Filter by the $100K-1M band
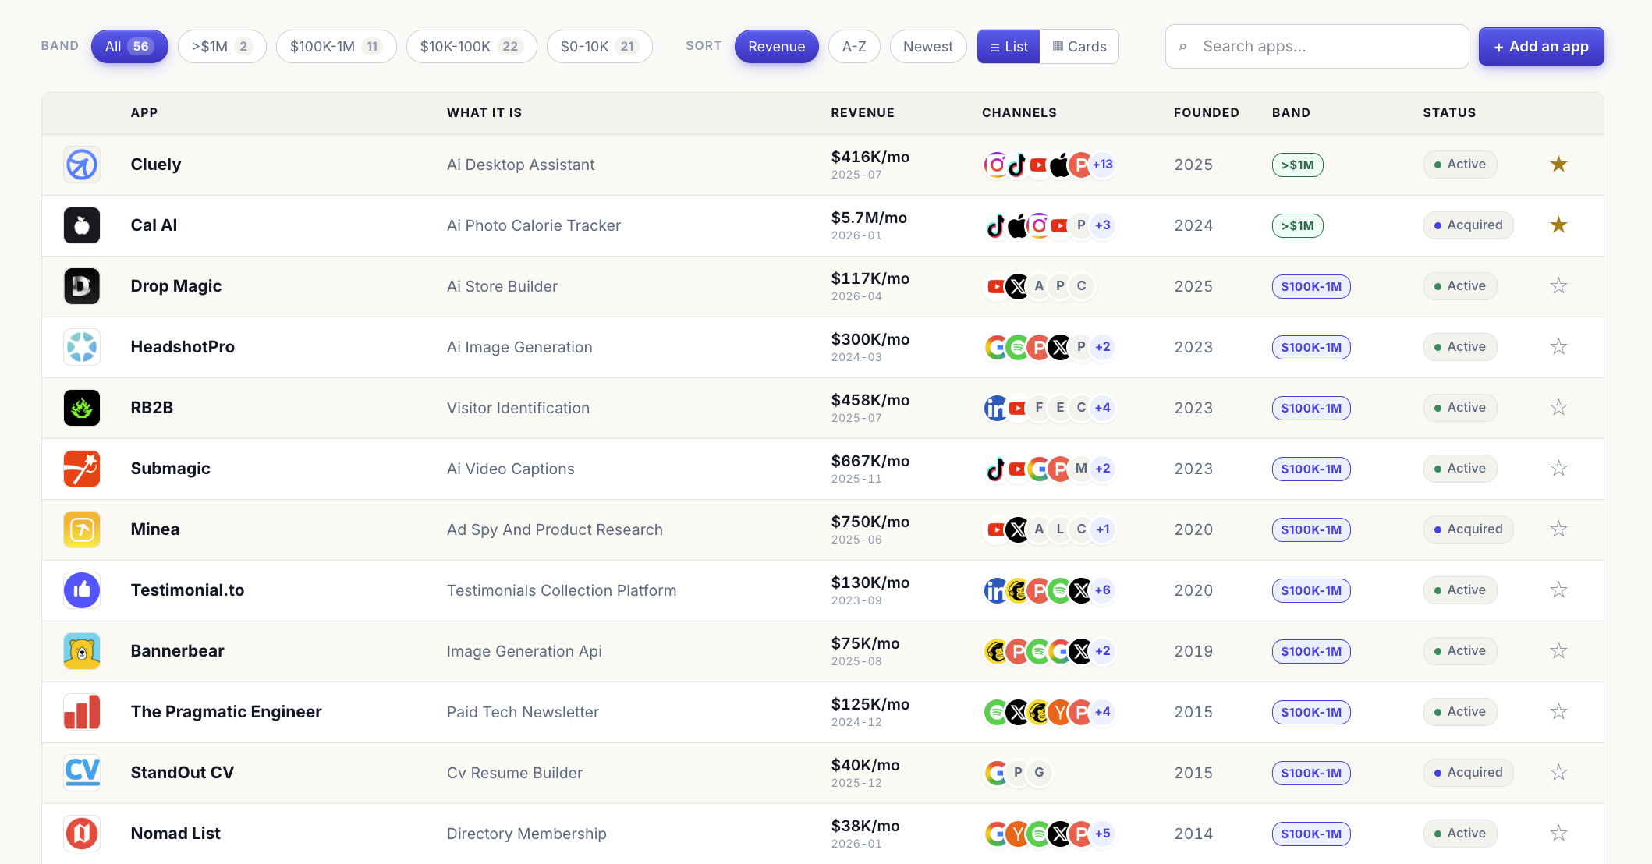Image resolution: width=1652 pixels, height=864 pixels. click(335, 47)
